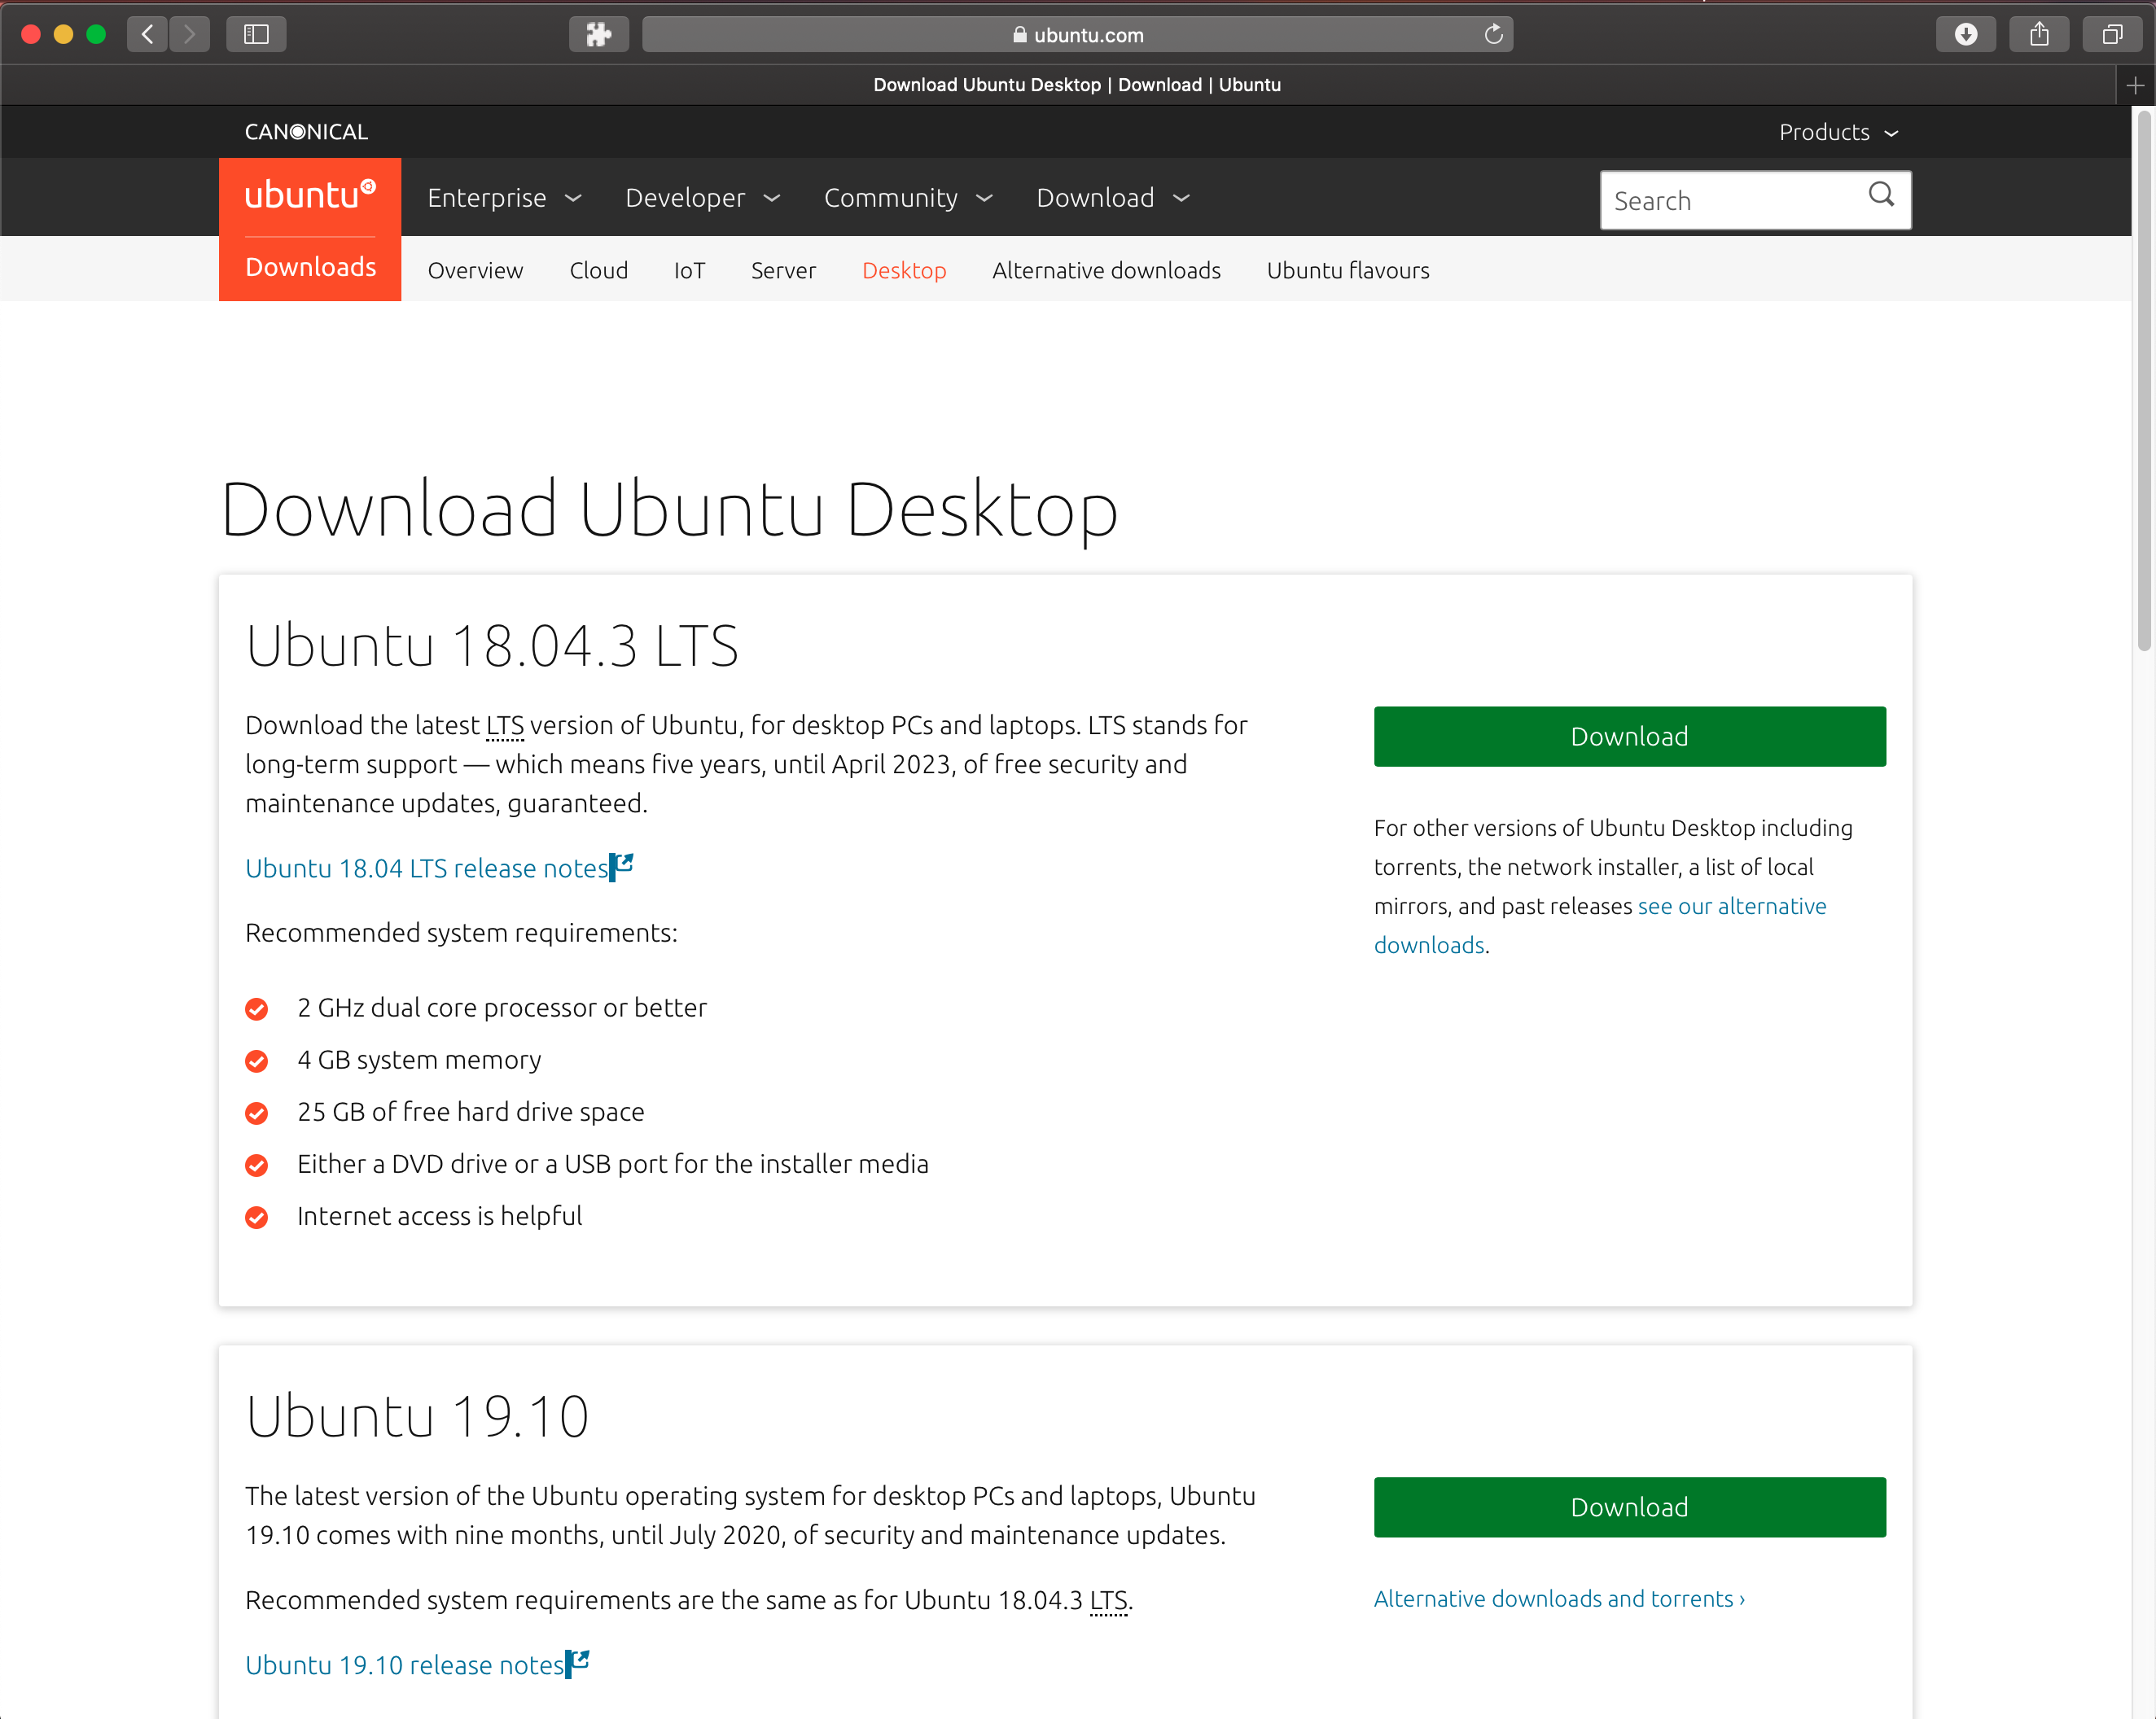Screen dimensions: 2156x1719
Task: Toggle the Safari sidebar icon
Action: pyautogui.click(x=256, y=34)
